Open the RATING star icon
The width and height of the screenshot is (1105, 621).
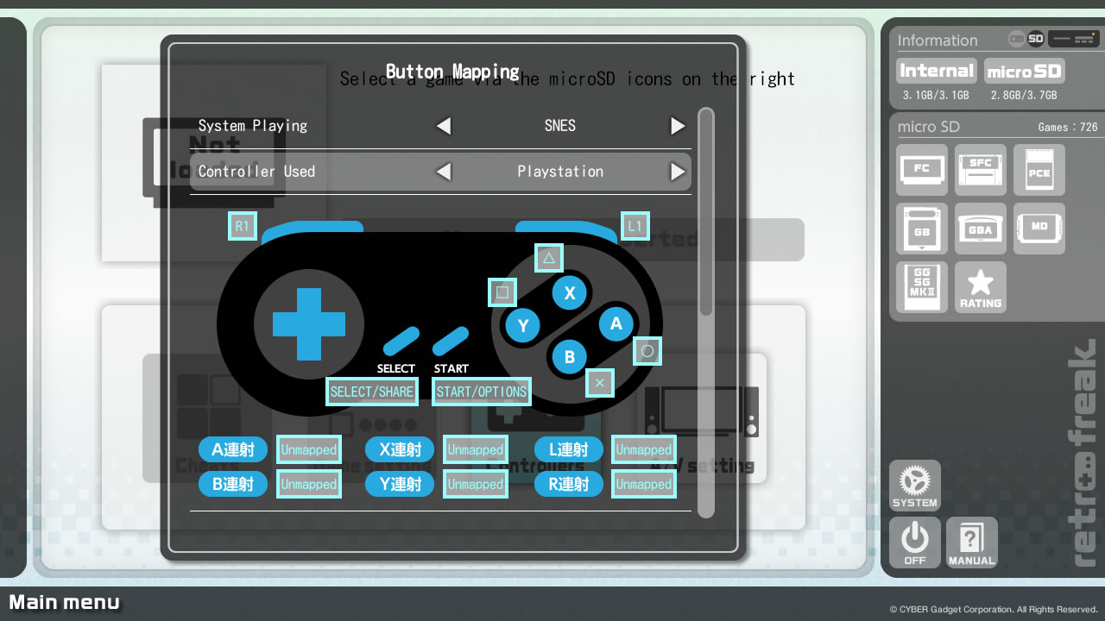point(980,287)
